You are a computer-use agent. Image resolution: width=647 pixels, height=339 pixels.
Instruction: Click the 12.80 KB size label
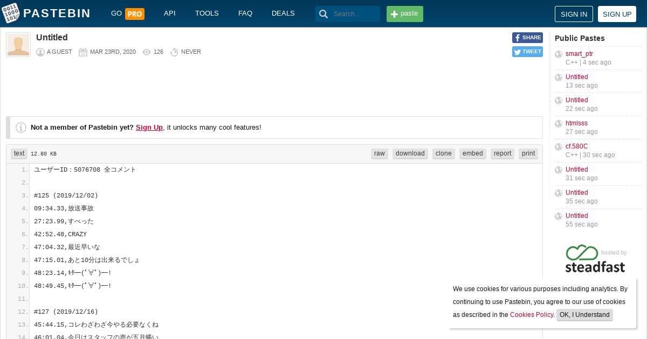click(x=44, y=154)
